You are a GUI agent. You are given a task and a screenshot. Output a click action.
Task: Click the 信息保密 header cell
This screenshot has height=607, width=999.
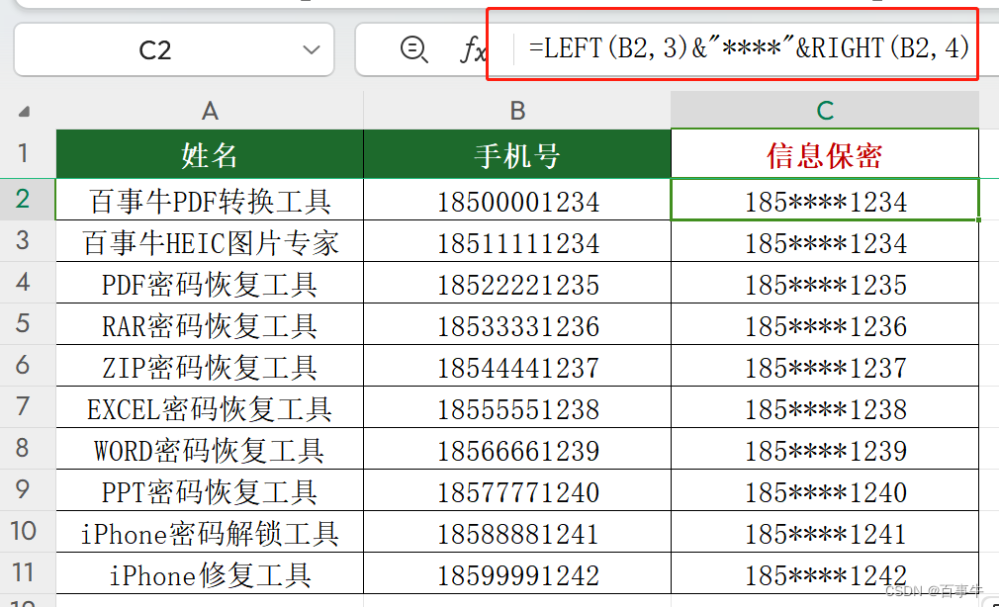[x=825, y=154]
